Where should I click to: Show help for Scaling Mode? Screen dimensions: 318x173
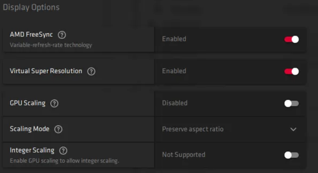click(x=59, y=129)
